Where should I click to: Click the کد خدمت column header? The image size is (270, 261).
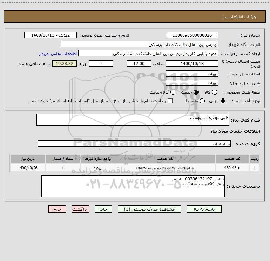pyautogui.click(x=232, y=159)
